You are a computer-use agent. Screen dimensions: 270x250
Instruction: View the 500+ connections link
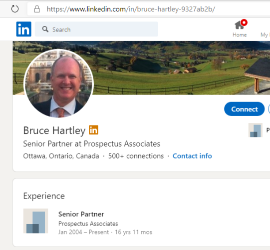(x=136, y=156)
